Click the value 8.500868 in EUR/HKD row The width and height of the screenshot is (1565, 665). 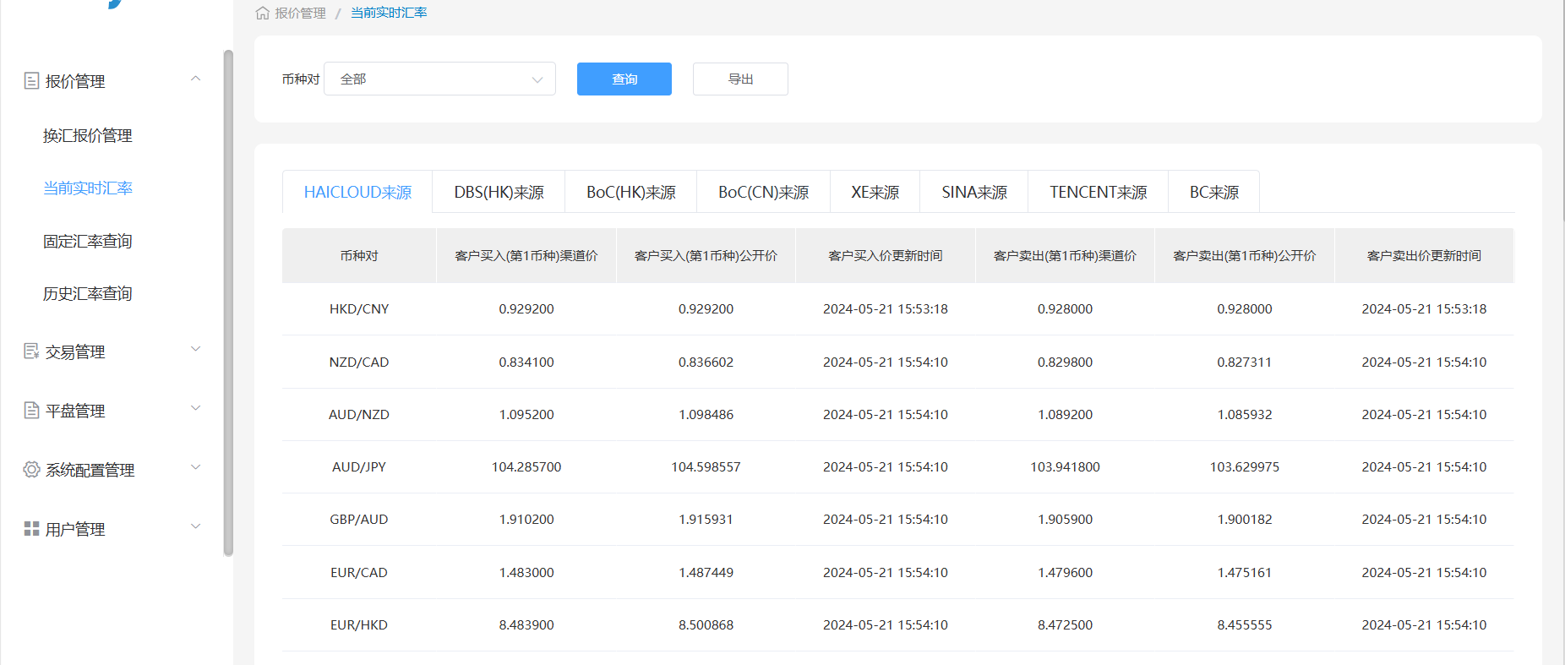pos(706,625)
